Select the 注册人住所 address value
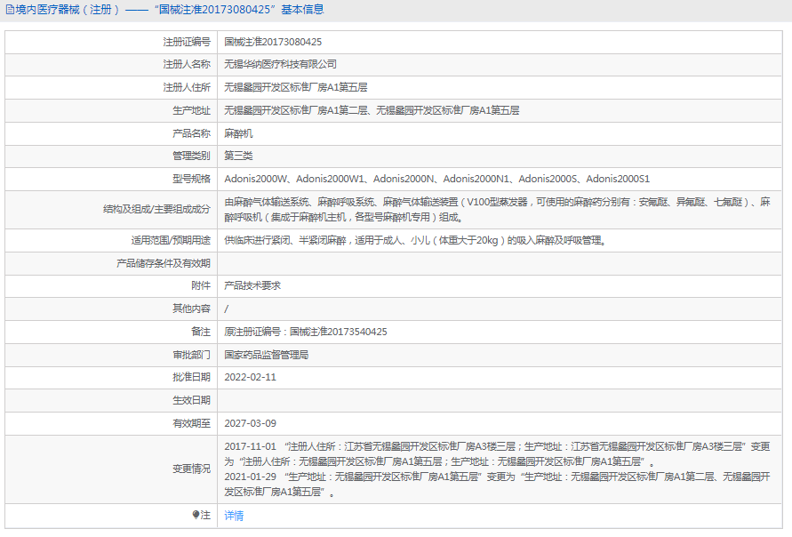Viewport: 792px width, 537px height. [295, 87]
